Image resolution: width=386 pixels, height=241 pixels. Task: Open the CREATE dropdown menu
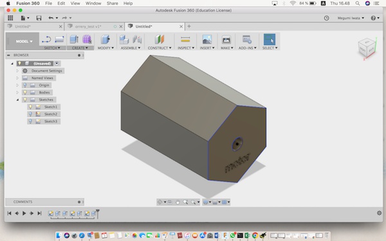click(80, 48)
